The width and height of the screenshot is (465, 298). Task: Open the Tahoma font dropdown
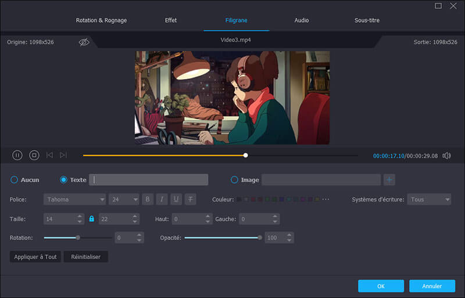(74, 199)
